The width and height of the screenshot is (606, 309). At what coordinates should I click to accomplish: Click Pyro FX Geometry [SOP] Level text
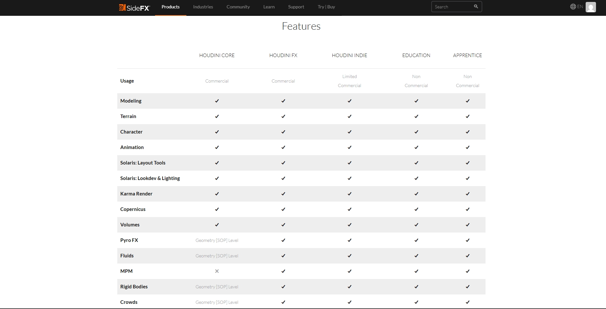[217, 240]
